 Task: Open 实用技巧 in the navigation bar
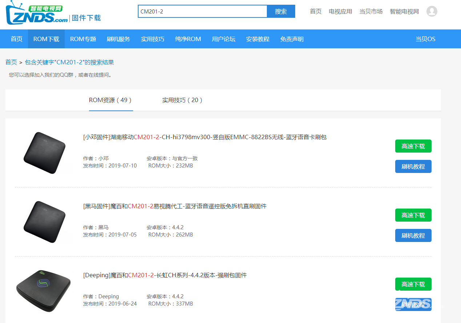153,39
